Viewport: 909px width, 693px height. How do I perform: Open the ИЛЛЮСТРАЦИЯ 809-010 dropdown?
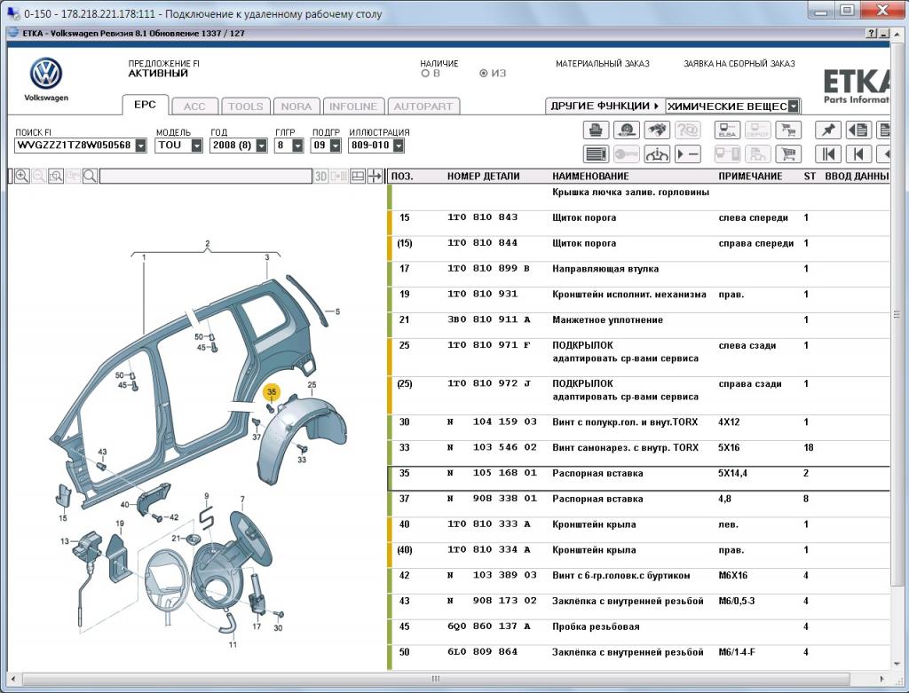click(x=399, y=146)
